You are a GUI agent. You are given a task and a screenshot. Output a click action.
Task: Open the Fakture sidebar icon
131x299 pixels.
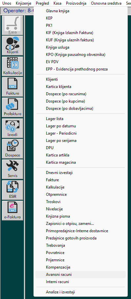tap(12, 87)
